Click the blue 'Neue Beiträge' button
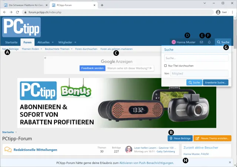This screenshot has height=167, width=237. (180, 138)
